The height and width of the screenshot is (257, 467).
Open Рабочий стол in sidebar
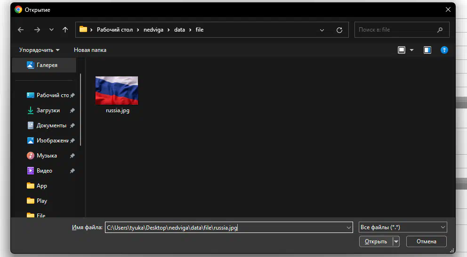(x=48, y=95)
